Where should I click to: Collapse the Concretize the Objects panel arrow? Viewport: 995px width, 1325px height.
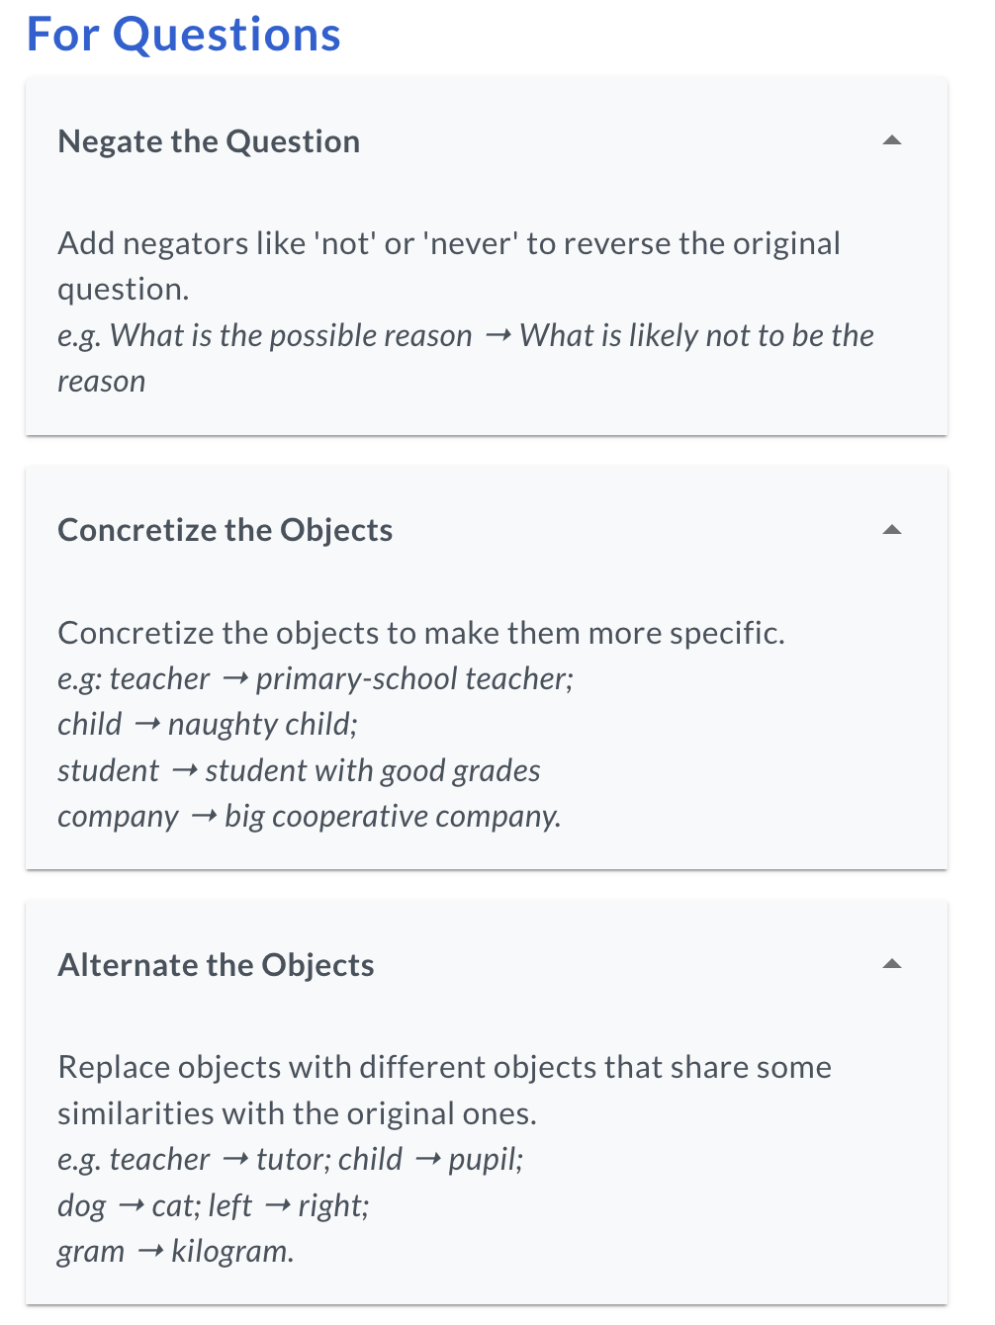tap(891, 530)
